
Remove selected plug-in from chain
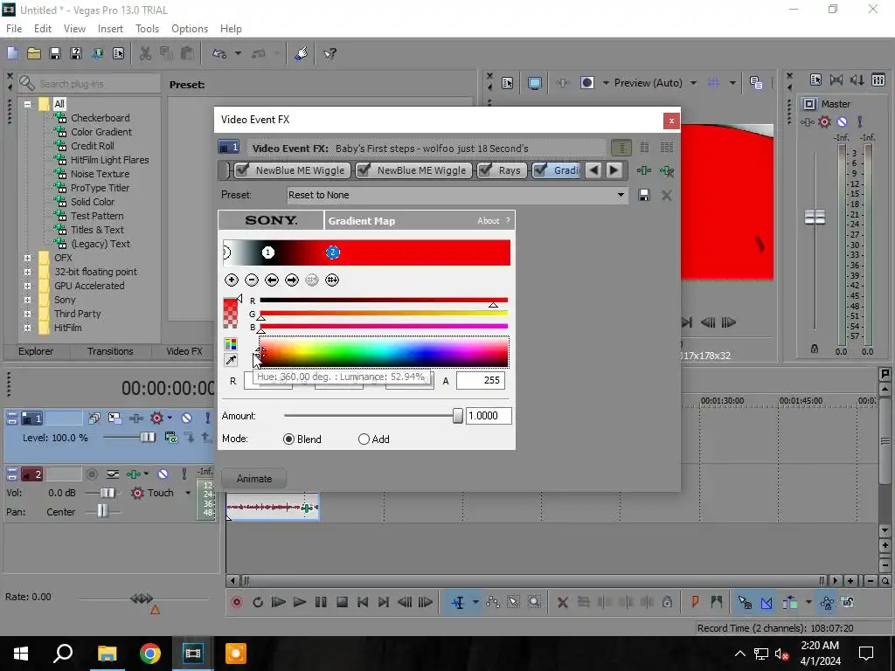tap(667, 170)
